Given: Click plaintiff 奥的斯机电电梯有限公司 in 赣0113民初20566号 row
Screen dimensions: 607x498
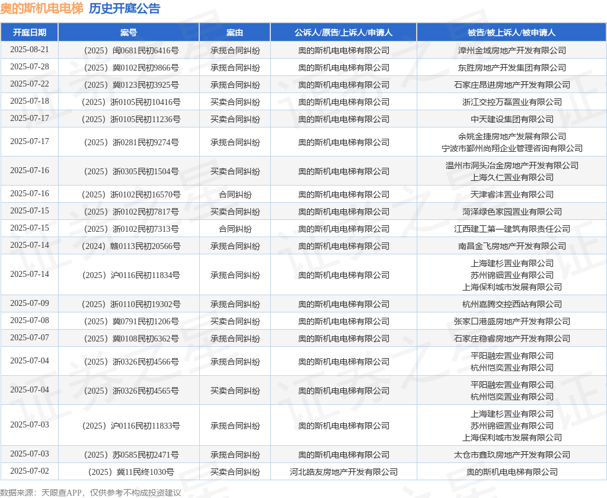Looking at the screenshot, I should click(344, 246).
